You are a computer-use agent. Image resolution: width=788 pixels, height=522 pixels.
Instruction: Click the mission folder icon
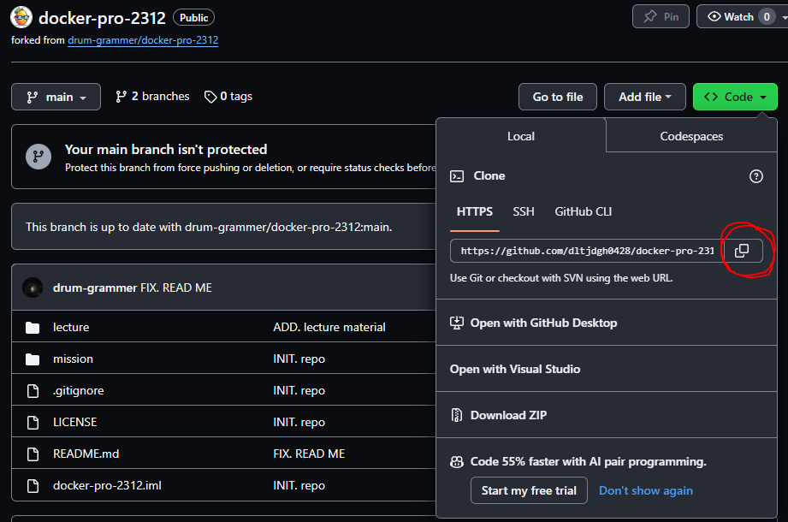tap(33, 359)
